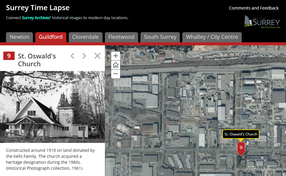
Task: Click the red number 9 badge in panel
Action: (x=9, y=56)
